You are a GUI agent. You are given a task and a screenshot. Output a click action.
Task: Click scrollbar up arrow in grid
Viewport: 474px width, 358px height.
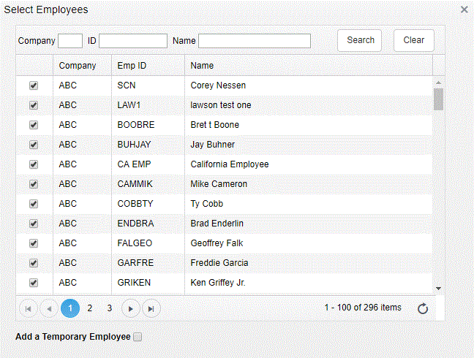point(438,83)
